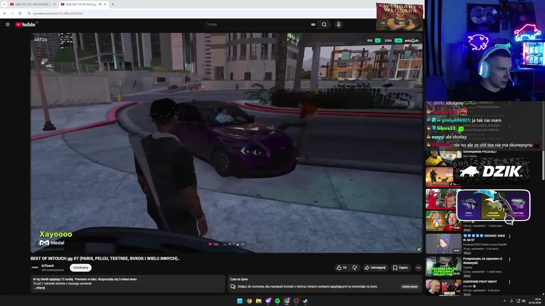
Task: Close the KTO JEST IMPOSTOREM tab
Action: click(x=54, y=4)
